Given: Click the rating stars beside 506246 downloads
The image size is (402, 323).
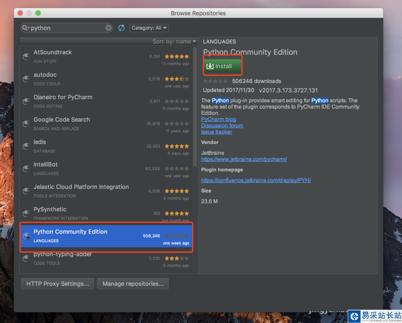Looking at the screenshot, I should (x=215, y=81).
